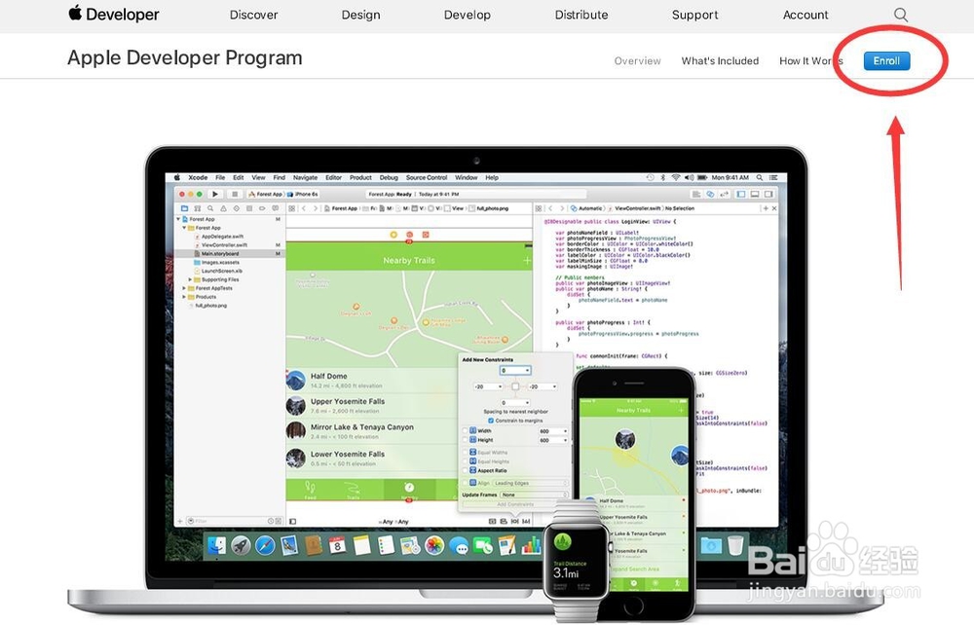Open the Design menu

(x=361, y=15)
